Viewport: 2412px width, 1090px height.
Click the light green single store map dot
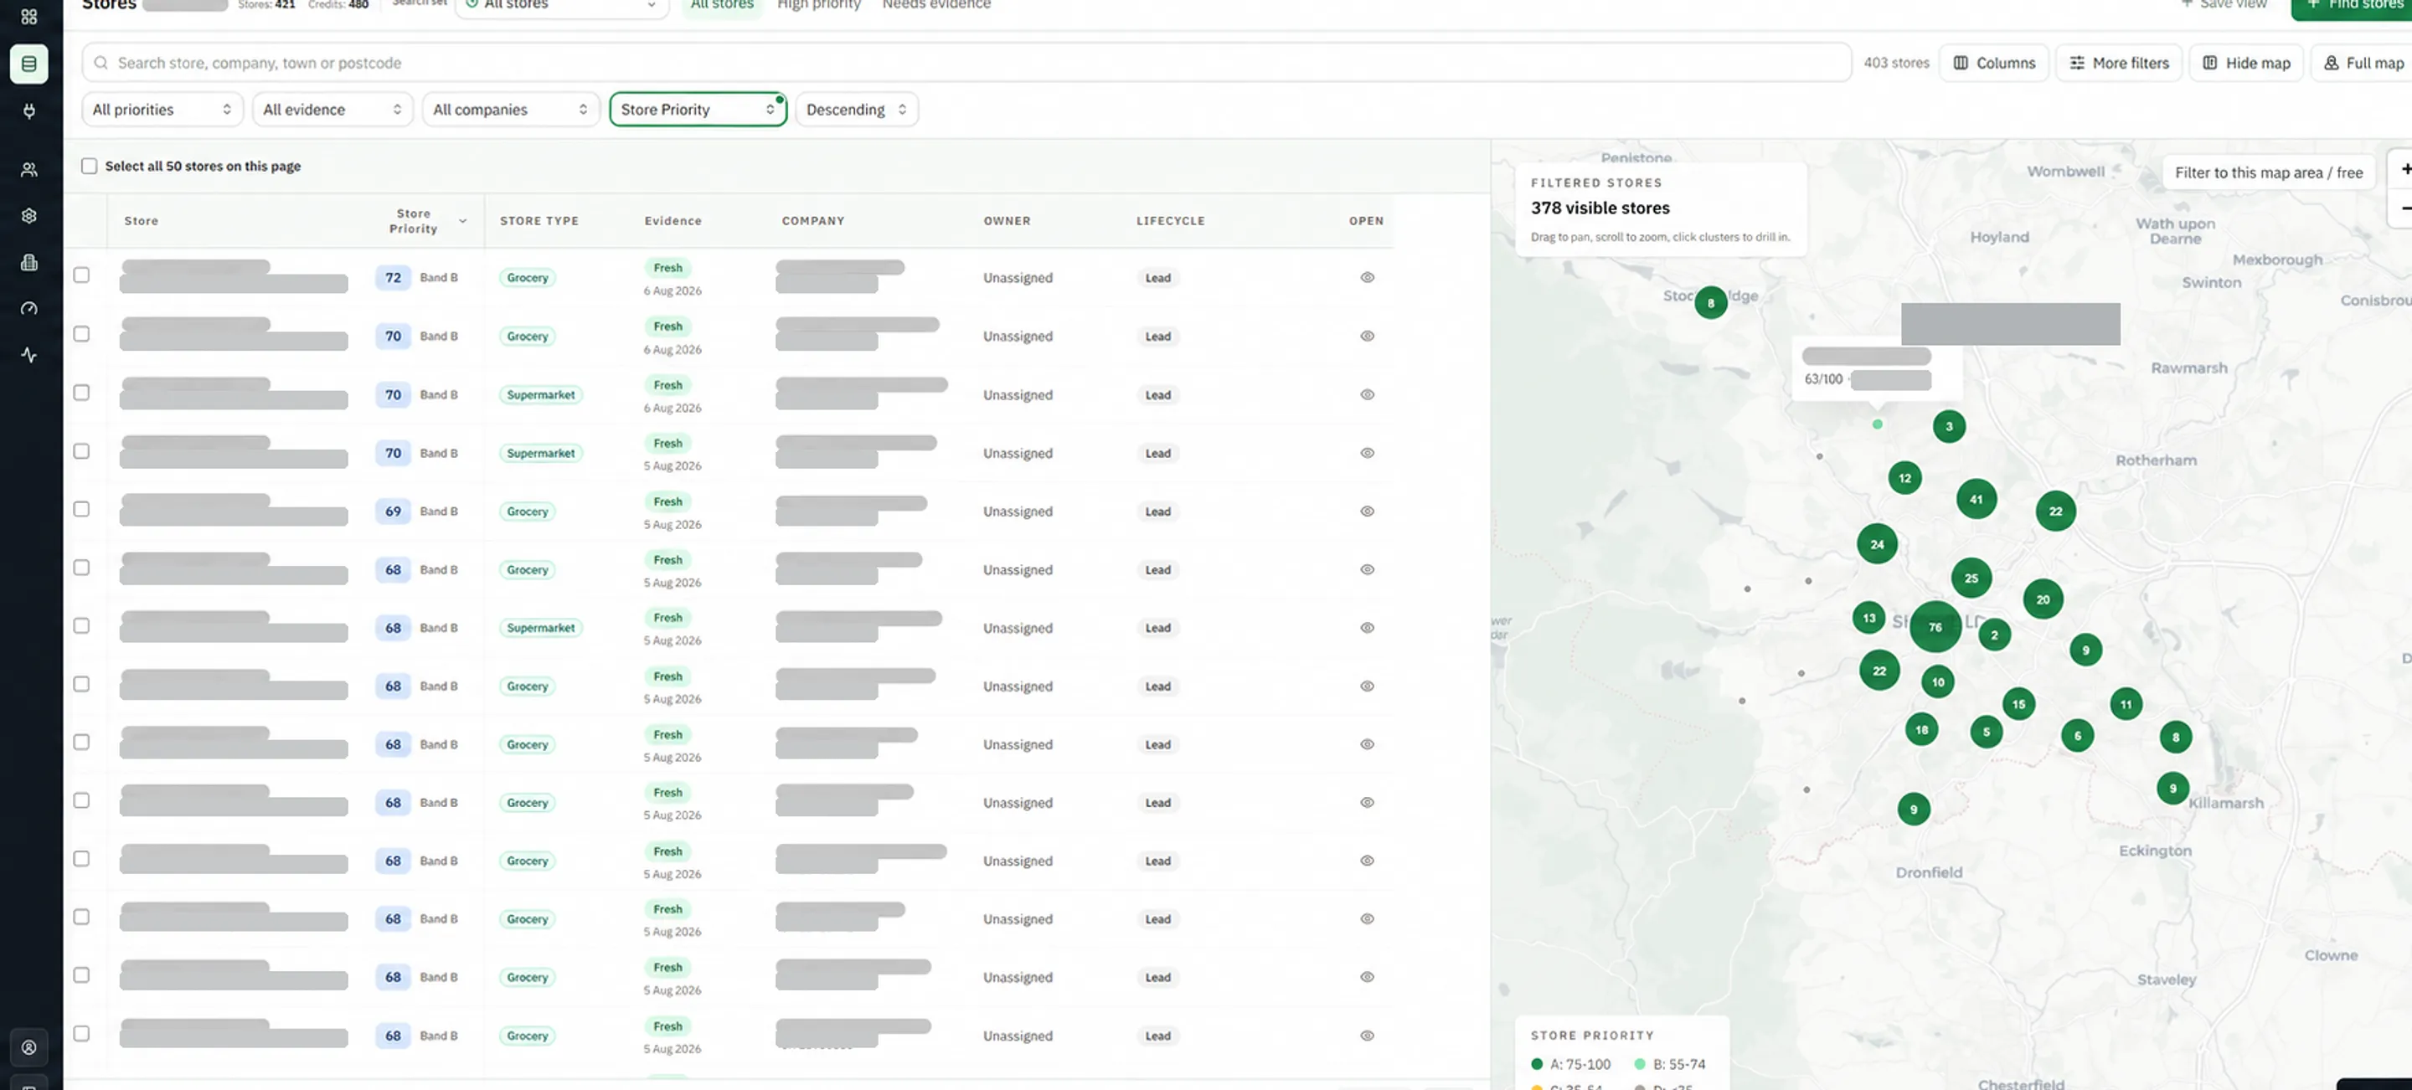(1878, 424)
